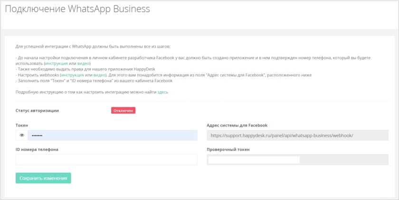Click the ID номера телефона label

click(x=37, y=149)
